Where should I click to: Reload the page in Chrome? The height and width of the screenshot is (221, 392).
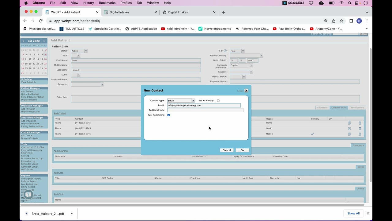tap(41, 21)
